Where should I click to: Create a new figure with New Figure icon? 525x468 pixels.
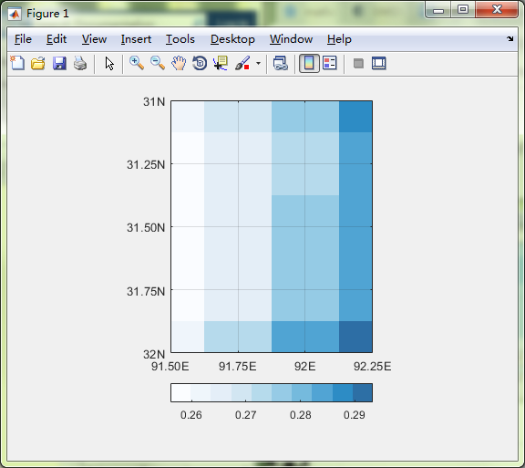17,63
